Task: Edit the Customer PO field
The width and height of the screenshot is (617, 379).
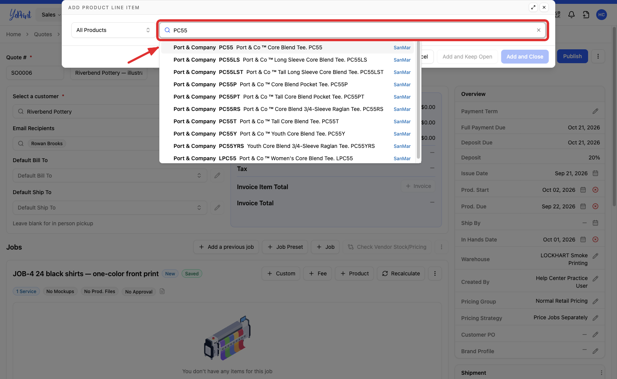Action: (595, 335)
